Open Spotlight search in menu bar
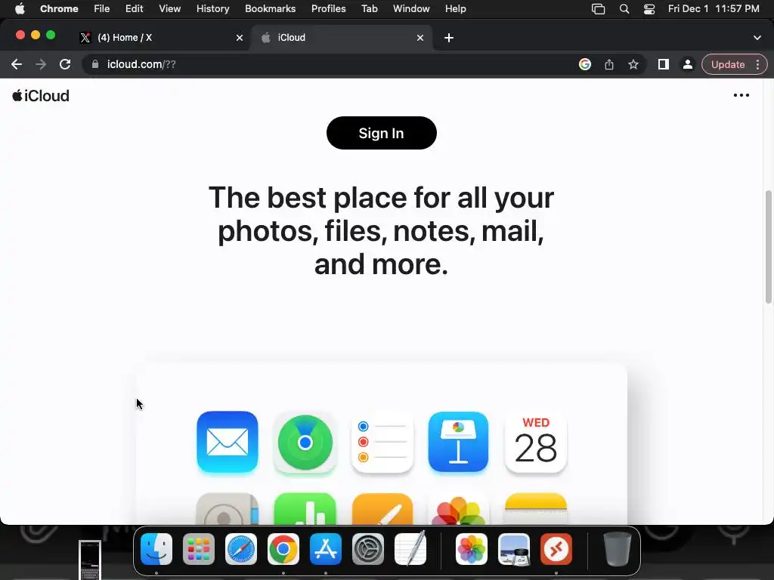Image resolution: width=774 pixels, height=580 pixels. click(x=624, y=9)
